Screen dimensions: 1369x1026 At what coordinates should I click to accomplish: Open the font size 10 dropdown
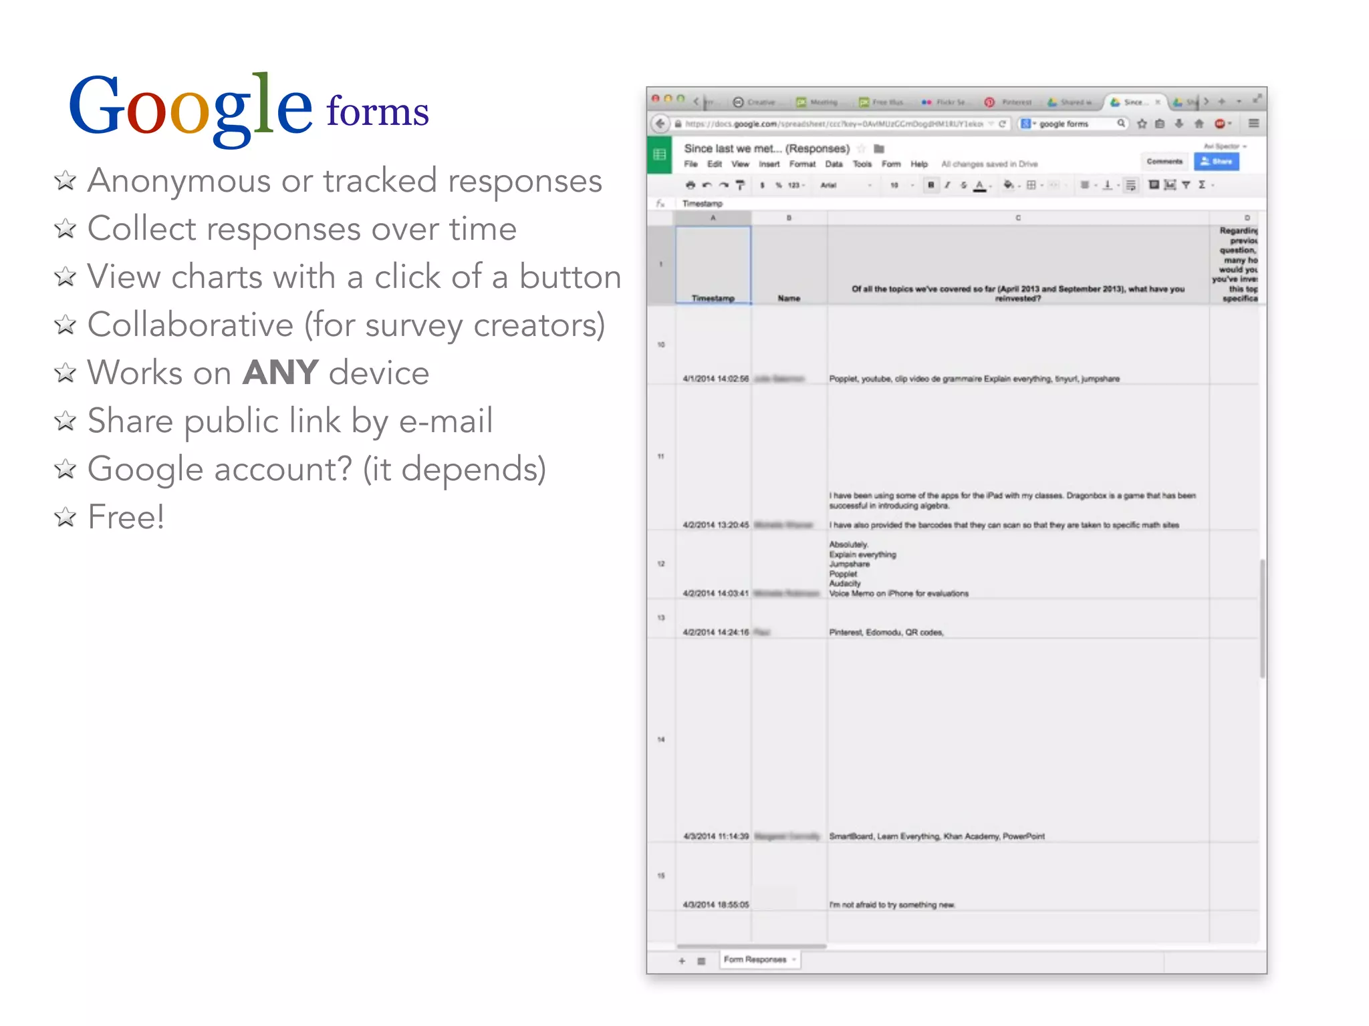pos(901,185)
